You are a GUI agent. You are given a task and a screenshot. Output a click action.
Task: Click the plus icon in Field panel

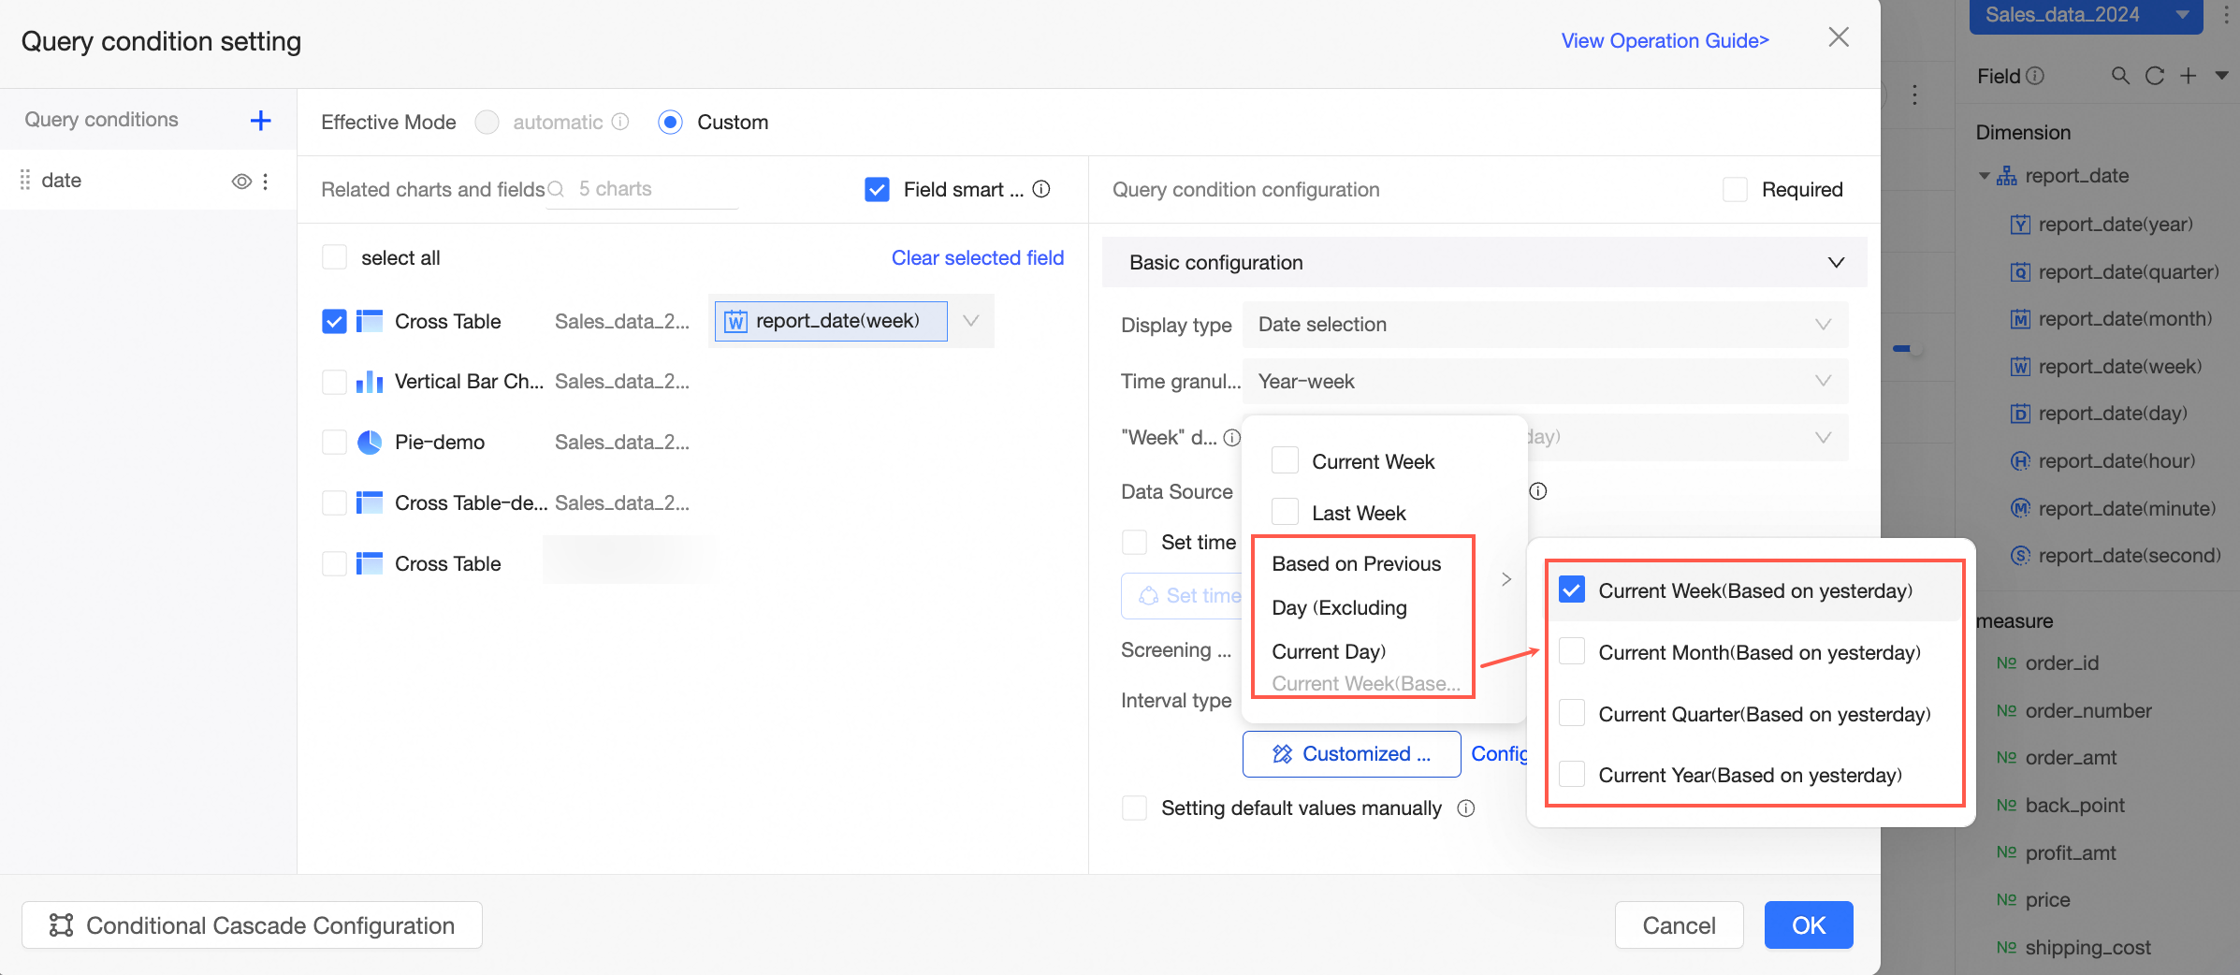point(2188,76)
